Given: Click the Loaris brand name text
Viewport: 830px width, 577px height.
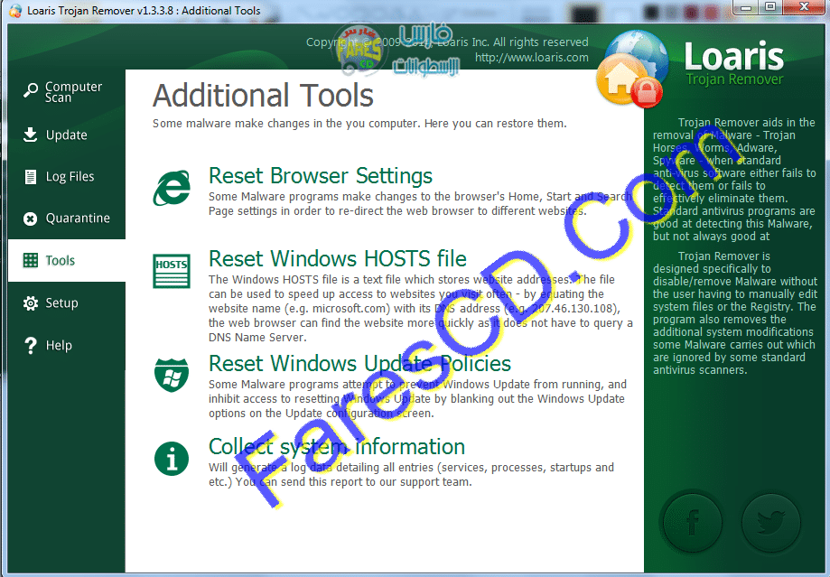Looking at the screenshot, I should [733, 57].
